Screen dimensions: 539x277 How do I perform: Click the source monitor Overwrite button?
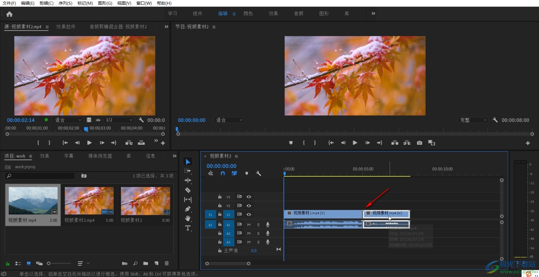click(x=141, y=143)
